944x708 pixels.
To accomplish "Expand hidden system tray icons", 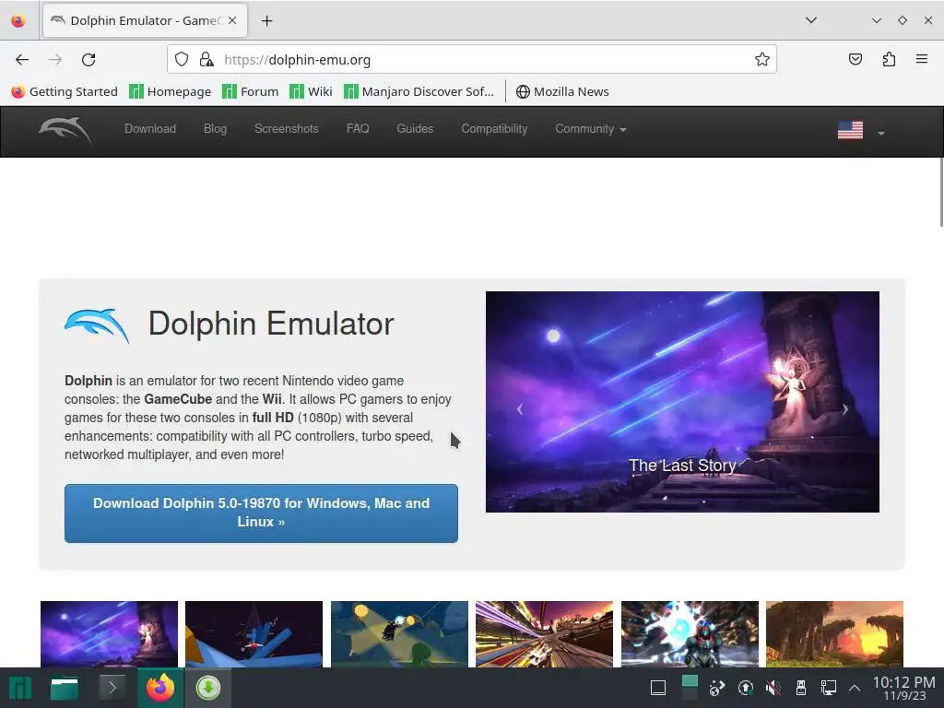I will [855, 688].
